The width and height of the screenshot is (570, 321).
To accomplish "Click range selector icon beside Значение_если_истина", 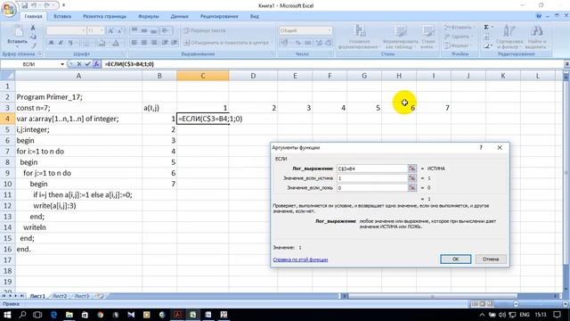I will pyautogui.click(x=411, y=178).
